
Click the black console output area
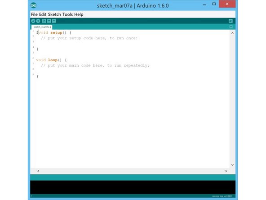point(133,187)
